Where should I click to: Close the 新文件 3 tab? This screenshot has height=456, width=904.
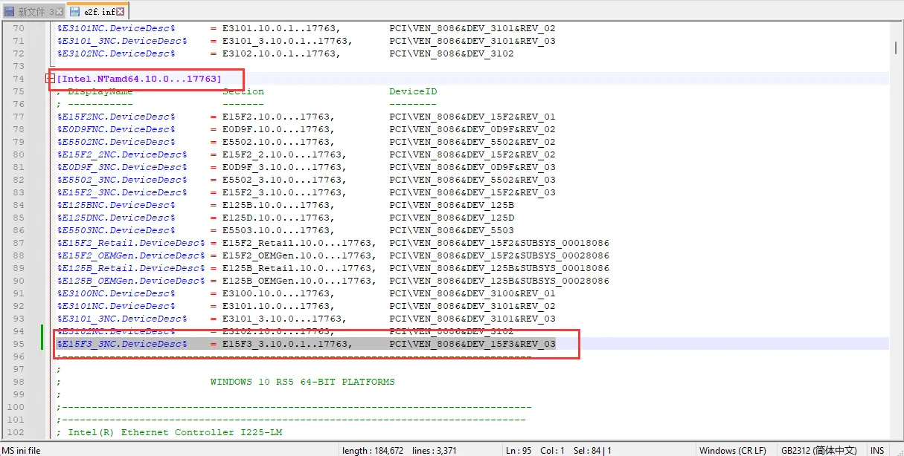coord(60,12)
